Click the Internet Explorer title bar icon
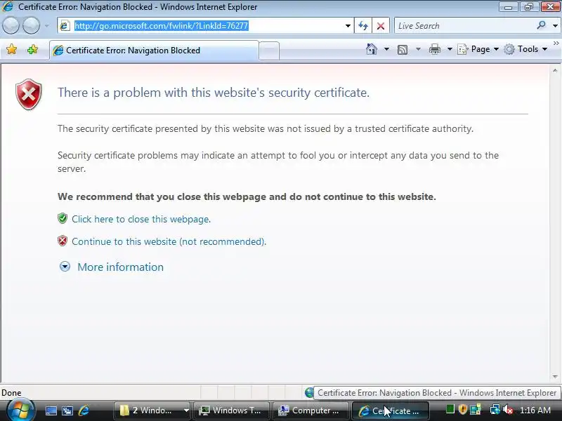Screen dimensions: 562x421 coord(8,6)
